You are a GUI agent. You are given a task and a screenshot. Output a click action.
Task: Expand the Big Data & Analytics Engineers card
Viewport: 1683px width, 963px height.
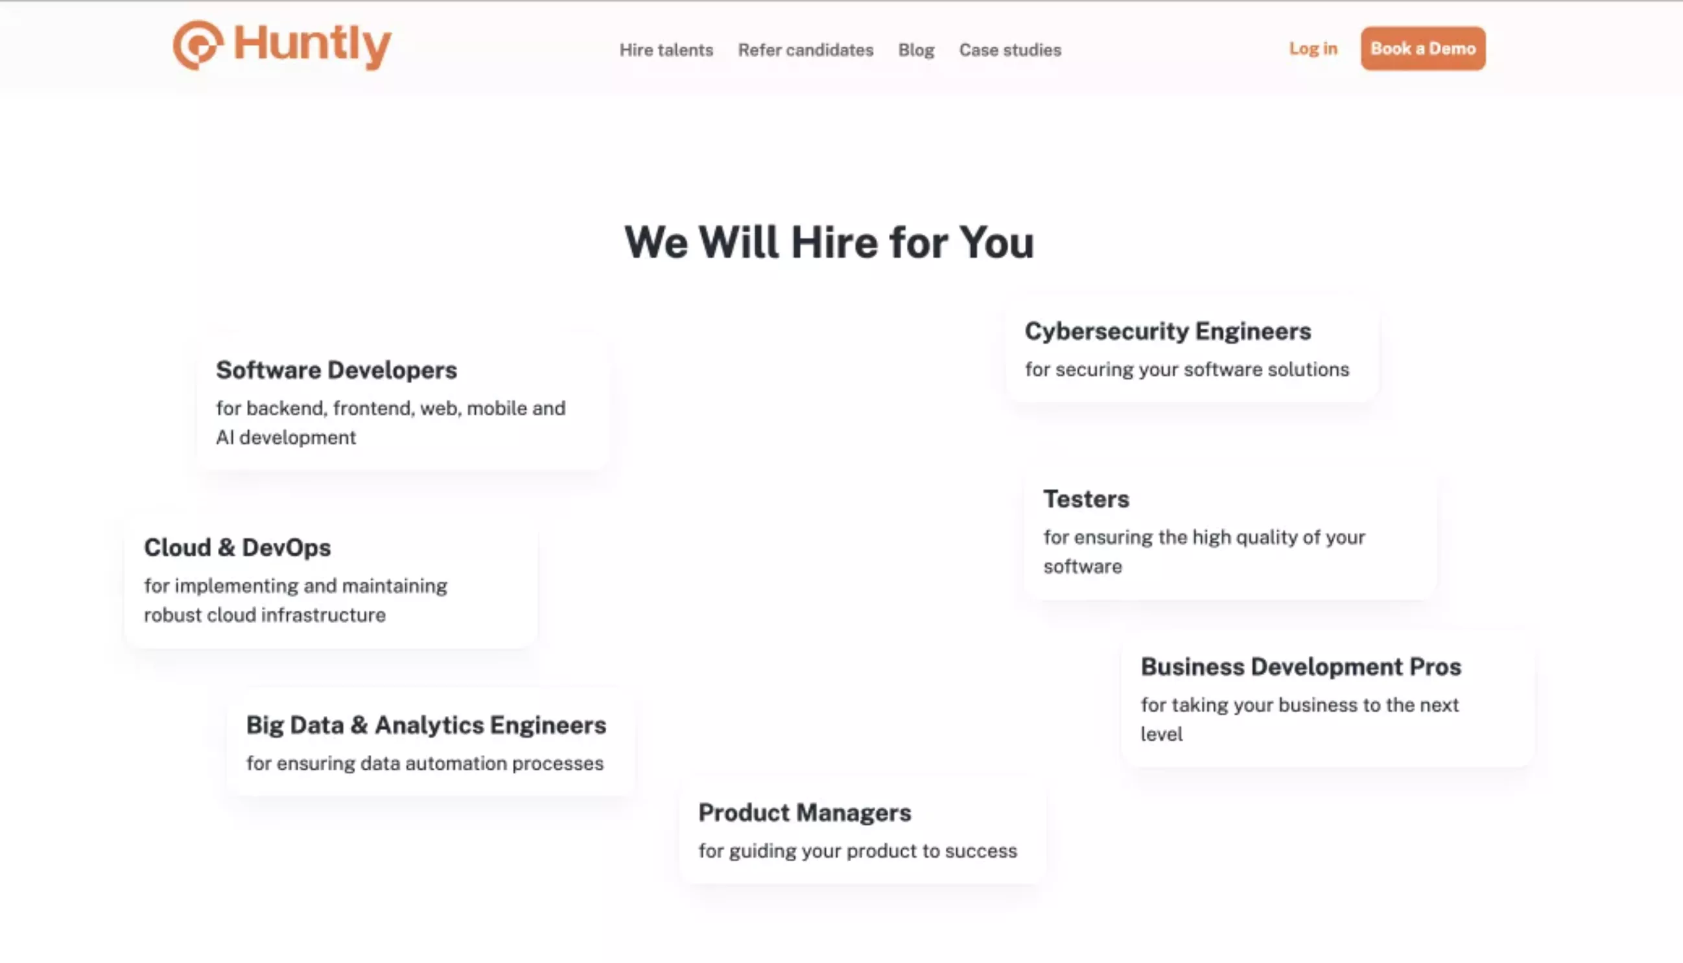pyautogui.click(x=427, y=741)
